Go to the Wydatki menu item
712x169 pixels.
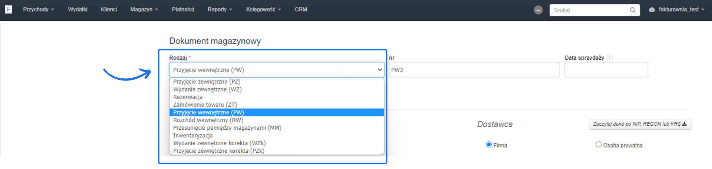[x=78, y=10]
